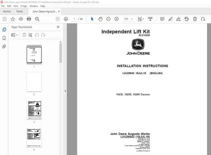
Task: Insert pages via thumbnail panel icon
Action: (30, 35)
